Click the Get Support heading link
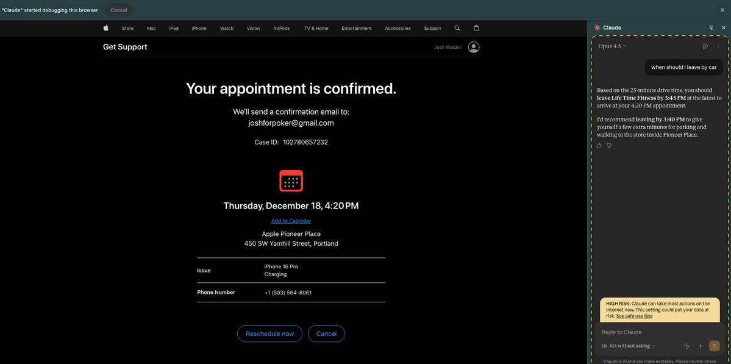This screenshot has width=731, height=364. pos(125,46)
